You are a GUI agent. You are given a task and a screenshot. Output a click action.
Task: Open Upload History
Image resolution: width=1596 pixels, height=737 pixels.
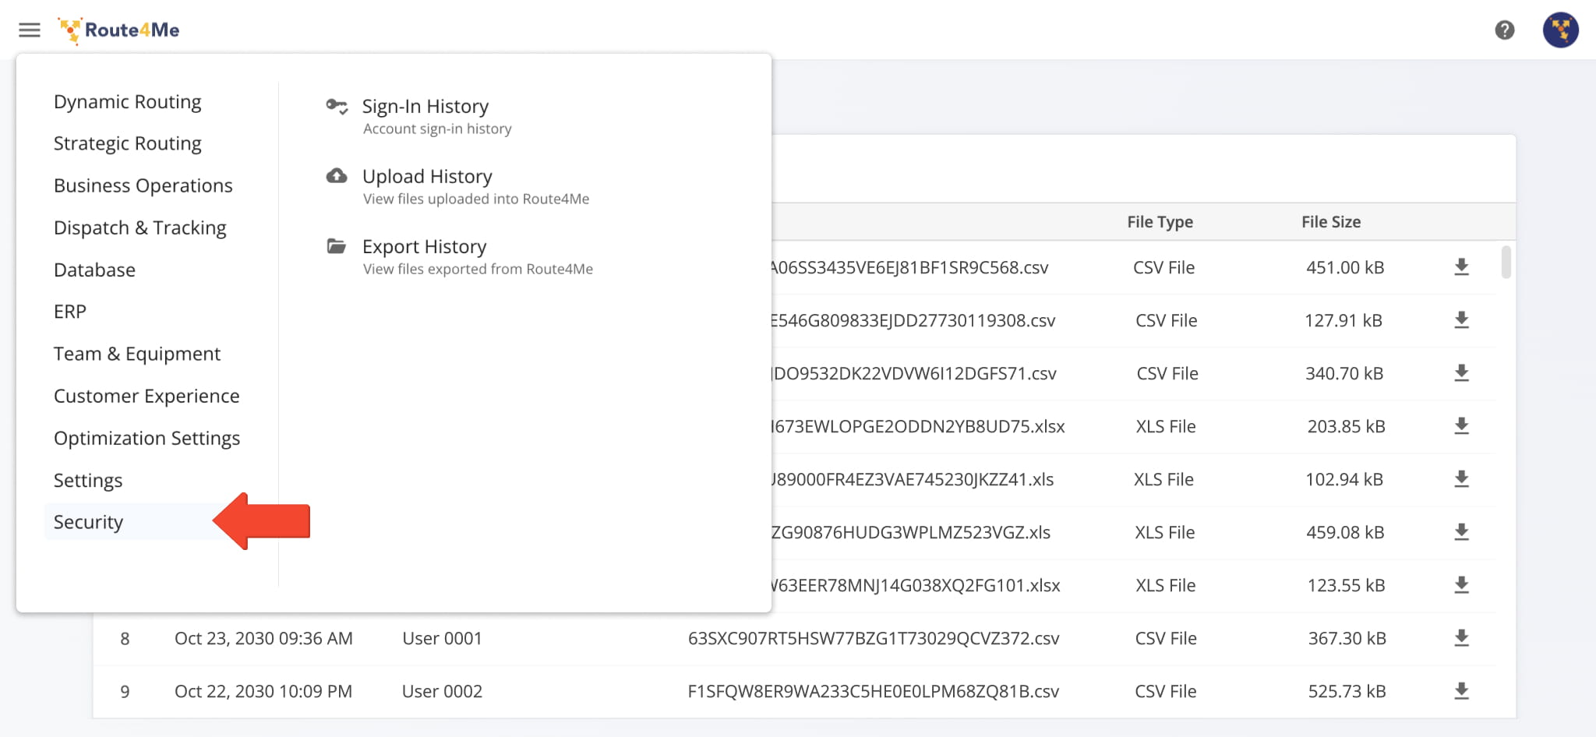(427, 177)
